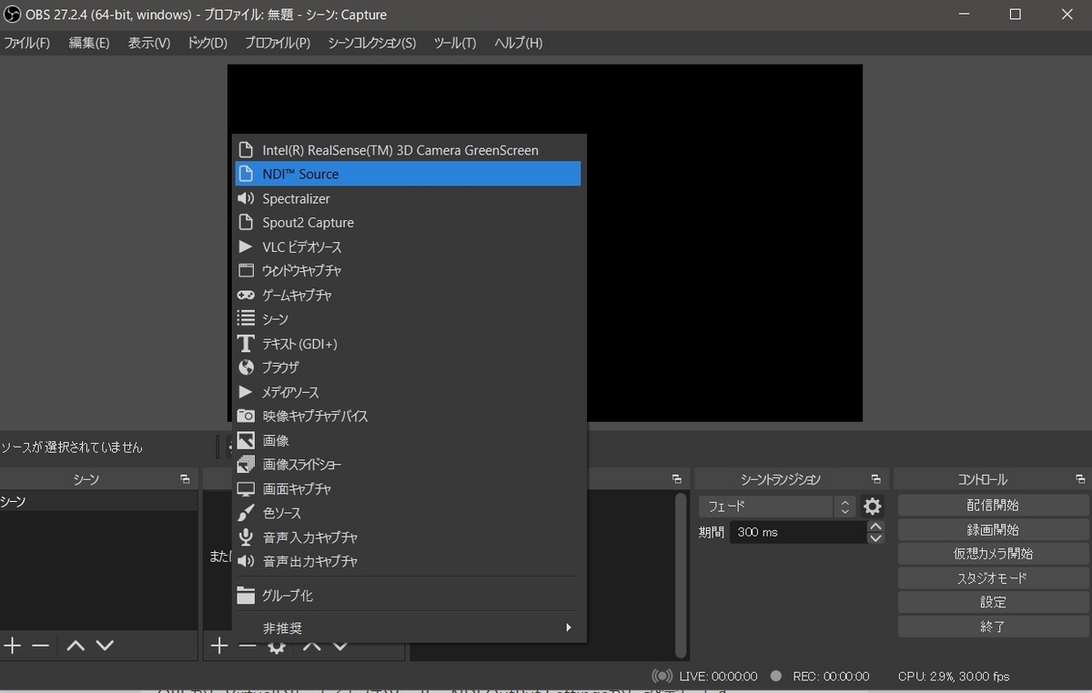
Task: Move scene down arrow
Action: [105, 646]
